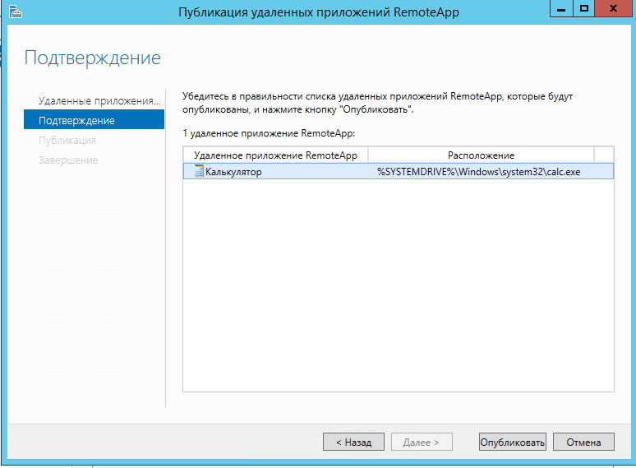Cancel the wizard with Отмена
Screen dimensions: 636x468
click(583, 442)
